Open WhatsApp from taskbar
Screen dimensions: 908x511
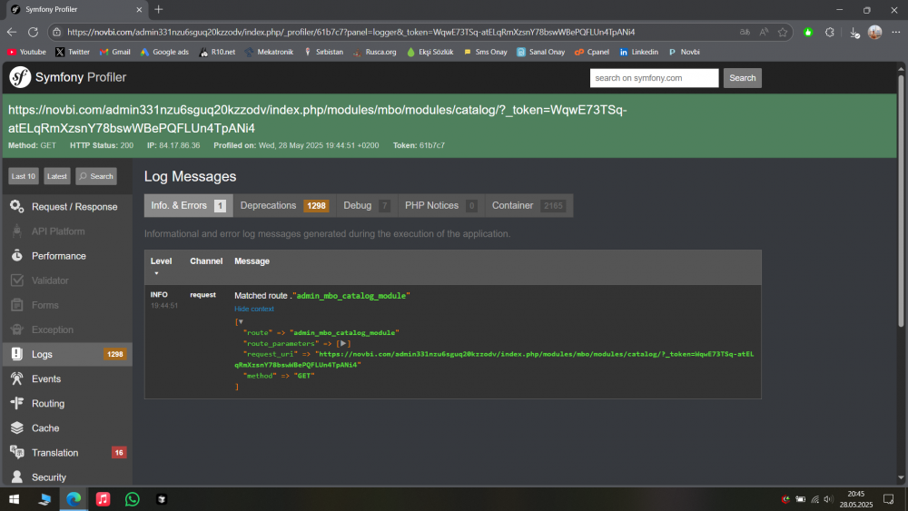click(132, 499)
